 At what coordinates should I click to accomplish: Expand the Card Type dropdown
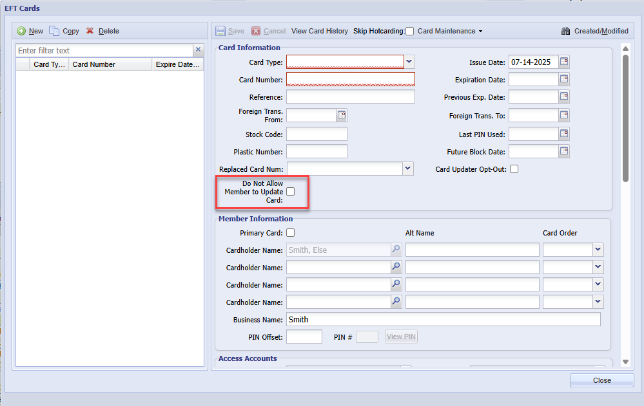tap(409, 62)
